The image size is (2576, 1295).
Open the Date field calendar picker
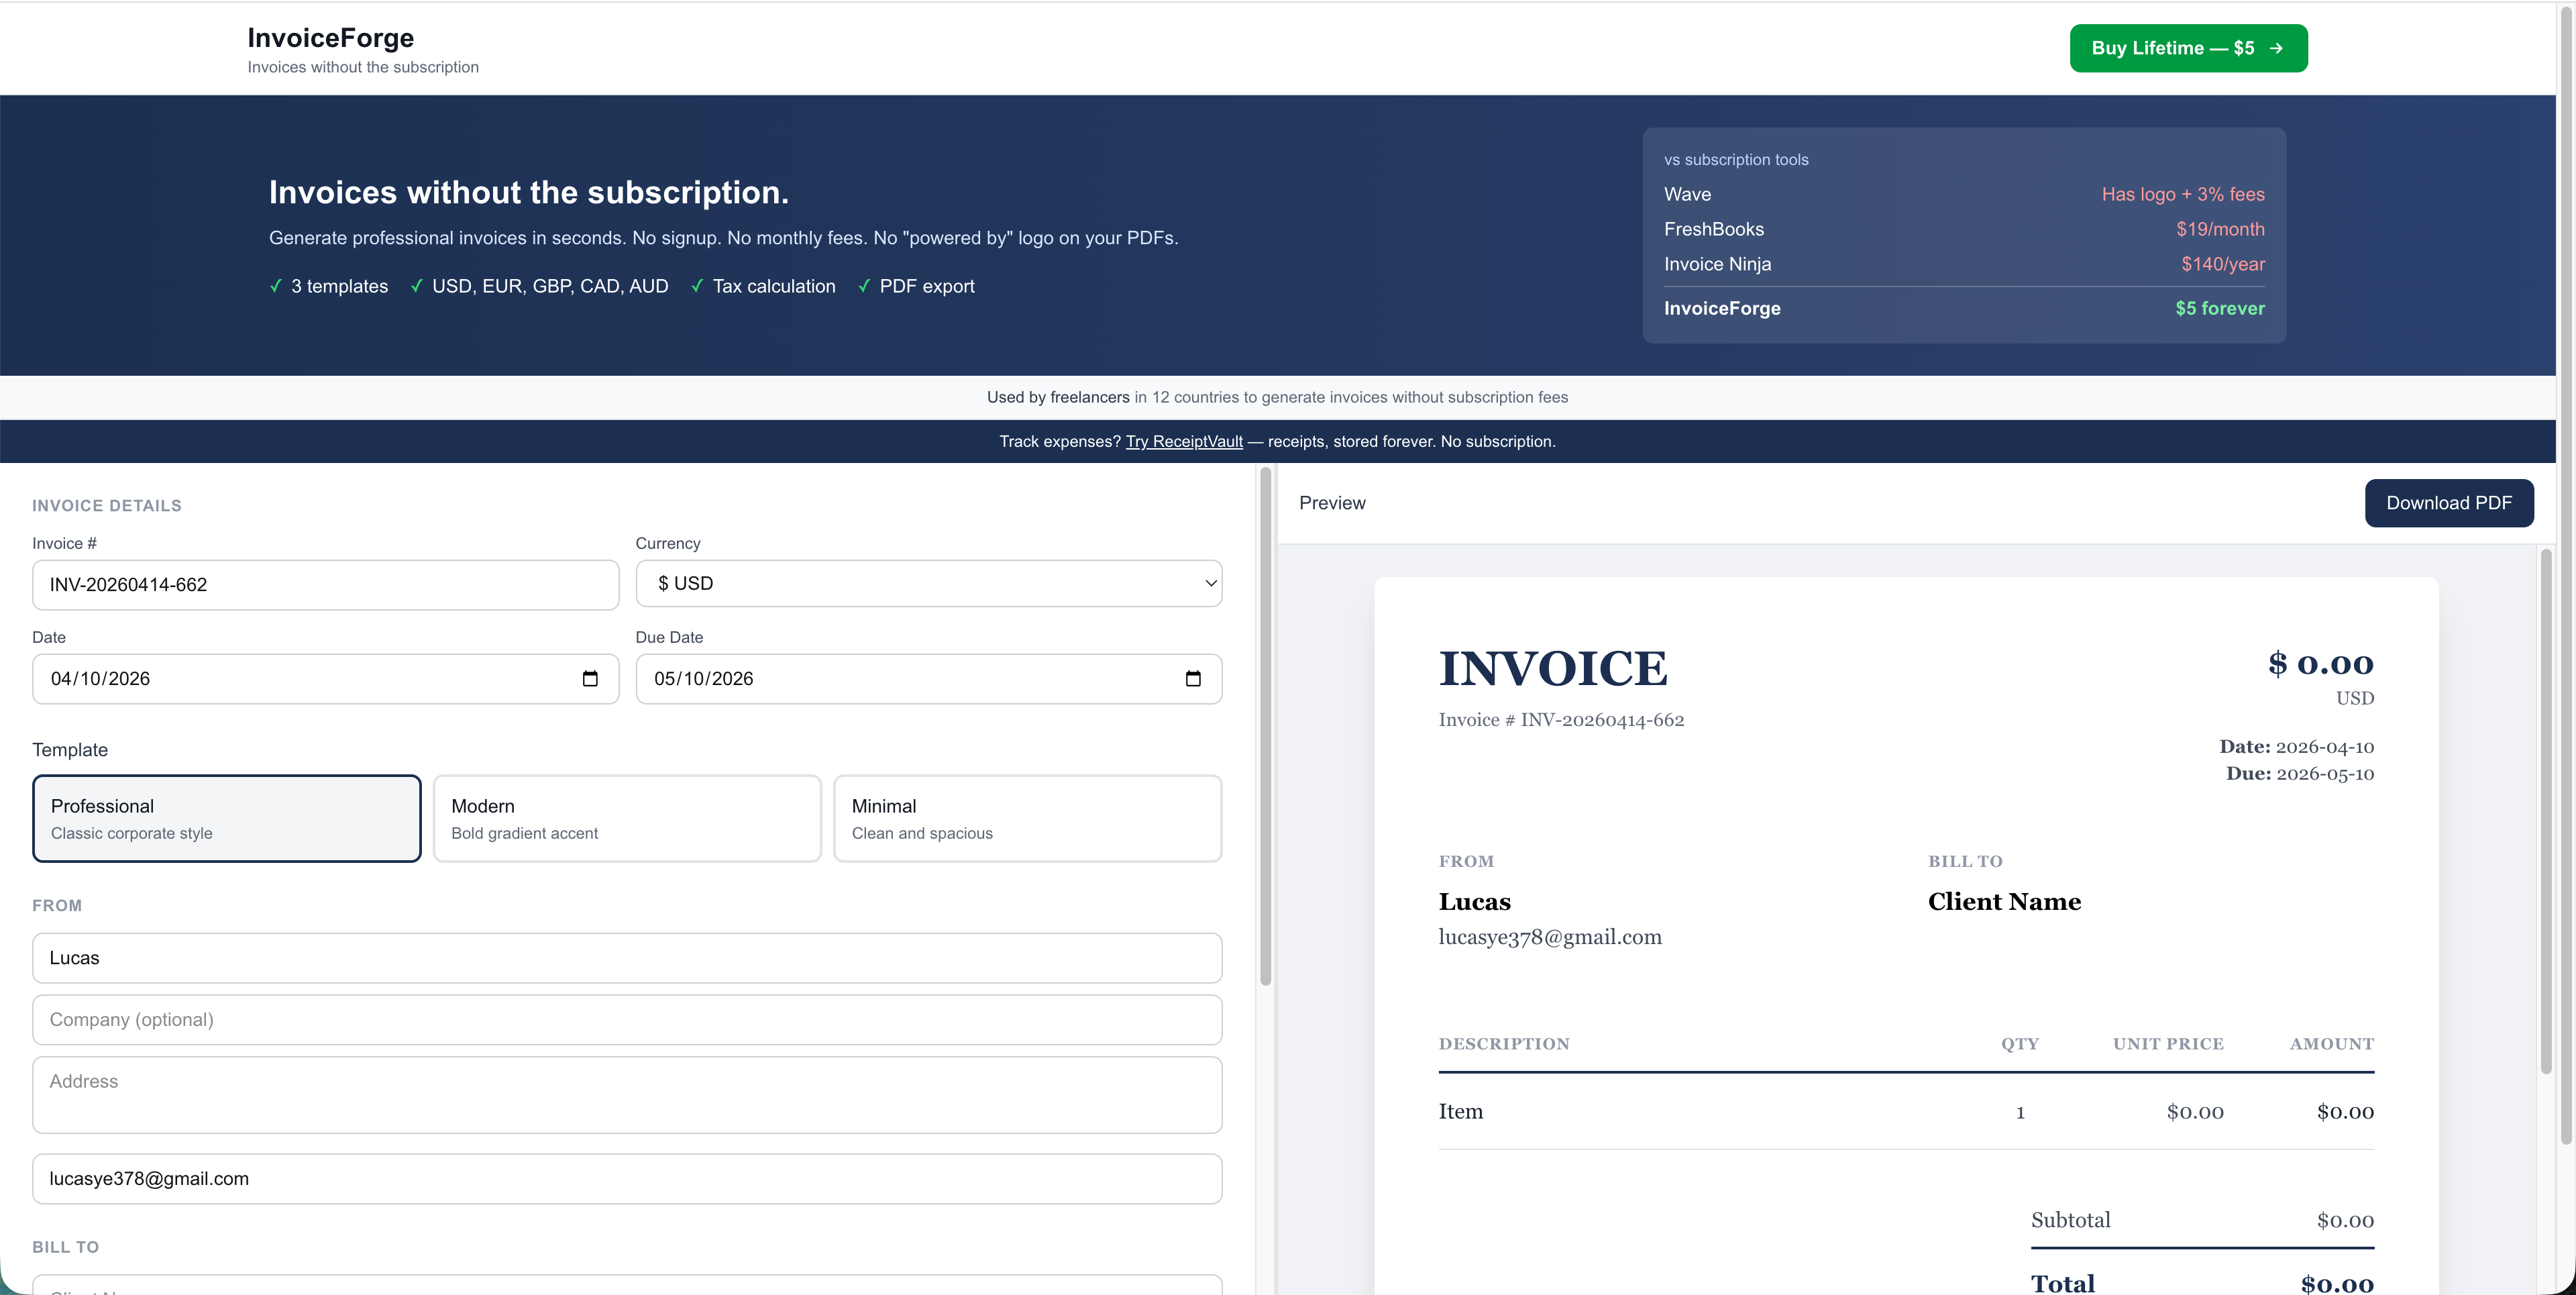pos(590,678)
